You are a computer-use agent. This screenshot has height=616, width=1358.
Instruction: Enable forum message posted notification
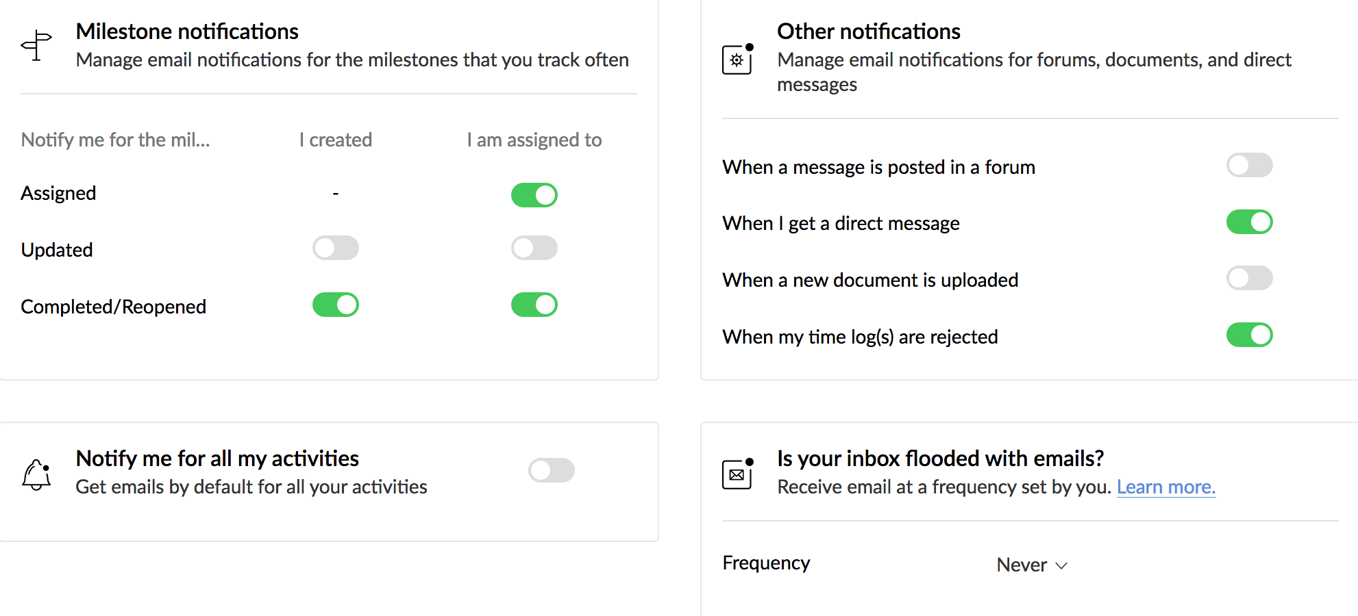coord(1250,165)
